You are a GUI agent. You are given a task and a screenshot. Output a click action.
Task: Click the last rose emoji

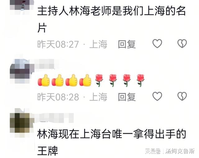140,81
